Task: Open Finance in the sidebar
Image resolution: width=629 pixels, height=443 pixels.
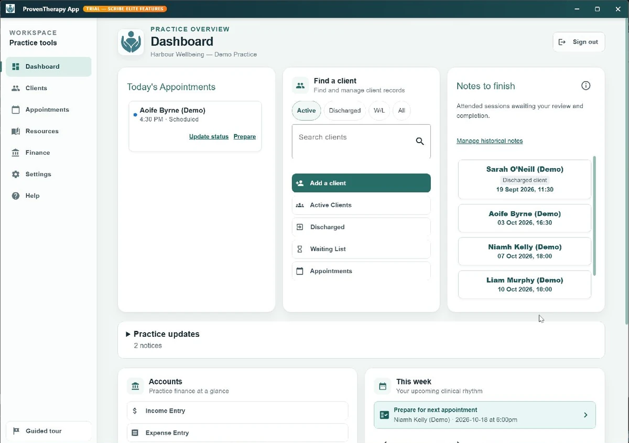Action: tap(48, 153)
